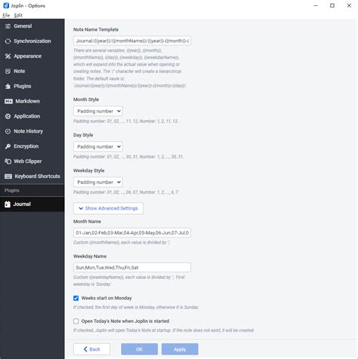Open the File menu
Image resolution: width=358 pixels, height=359 pixels.
pyautogui.click(x=6, y=15)
